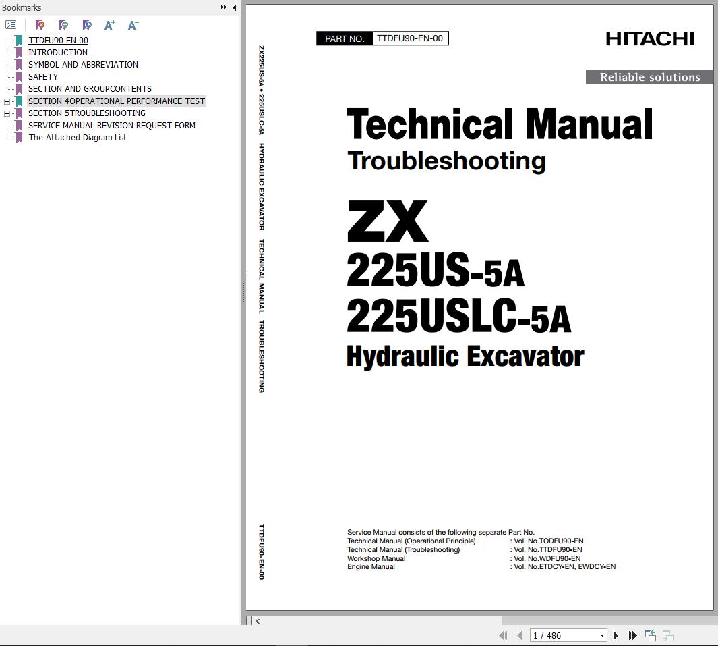Open the SECTION AND GROUPCONTENTS bookmark
This screenshot has height=646, width=718.
(90, 89)
